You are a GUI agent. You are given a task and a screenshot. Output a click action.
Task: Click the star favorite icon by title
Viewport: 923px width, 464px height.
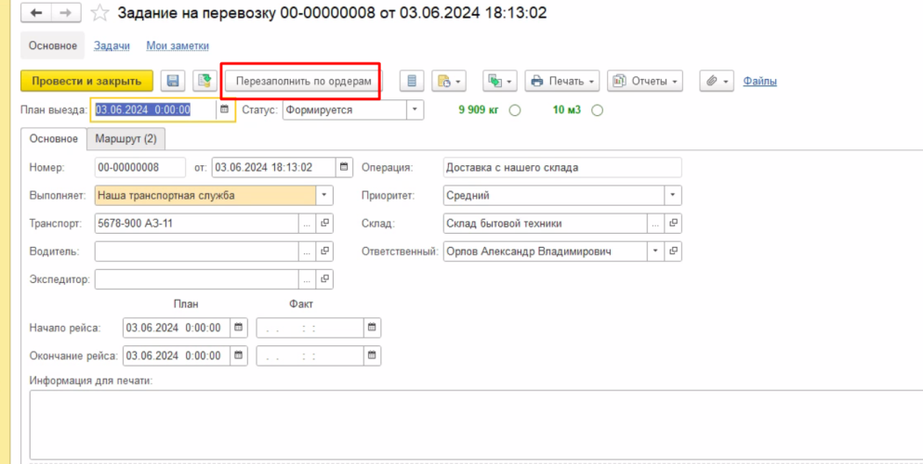[x=99, y=15]
